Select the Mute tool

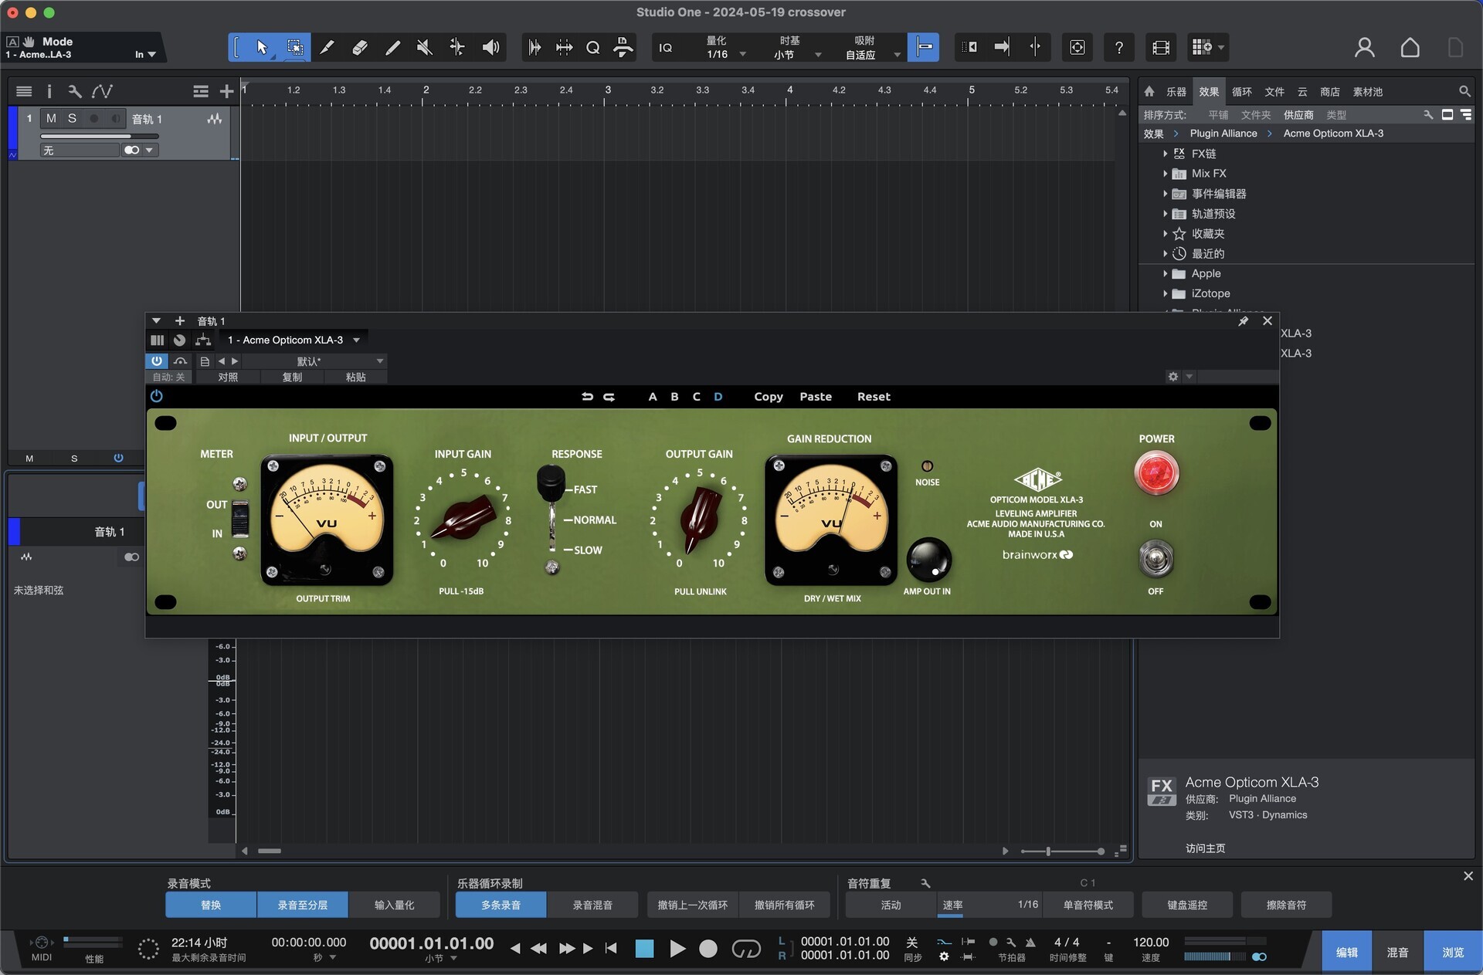(x=425, y=48)
